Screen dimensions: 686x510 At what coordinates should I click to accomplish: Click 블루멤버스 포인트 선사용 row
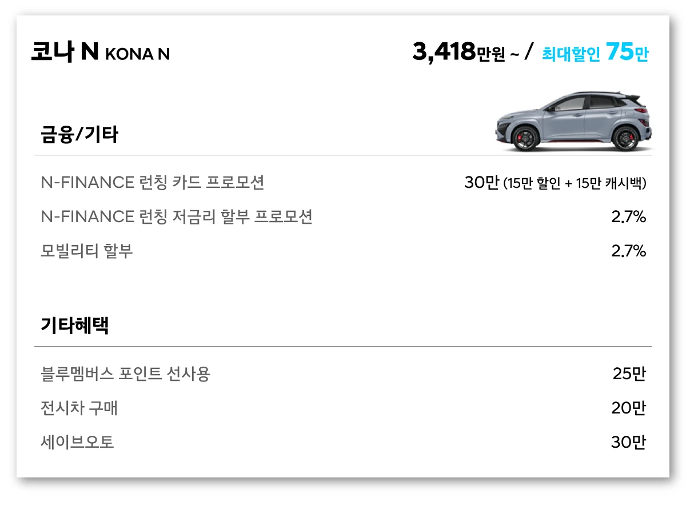[126, 374]
